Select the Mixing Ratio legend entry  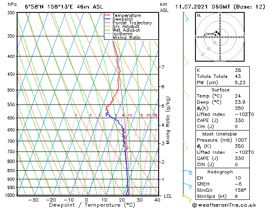125,38
